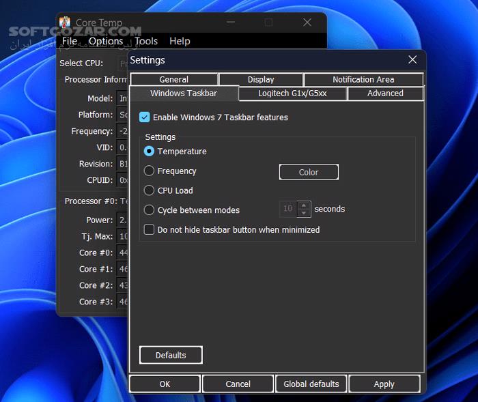Screen dimensions: 478x402
Task: Pick Cycle between modes option
Action: tap(150, 210)
